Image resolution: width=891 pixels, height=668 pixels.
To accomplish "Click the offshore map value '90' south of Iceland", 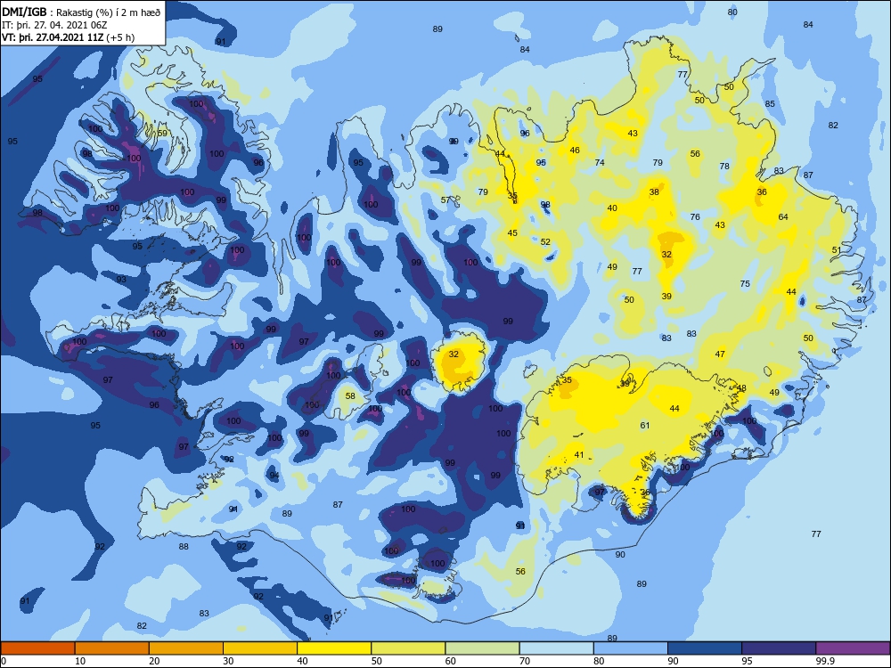I will coord(620,554).
